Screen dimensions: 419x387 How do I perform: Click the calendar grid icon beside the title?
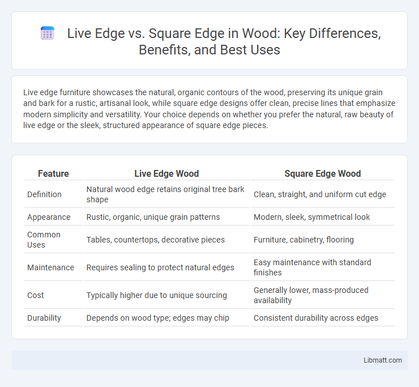tap(48, 33)
